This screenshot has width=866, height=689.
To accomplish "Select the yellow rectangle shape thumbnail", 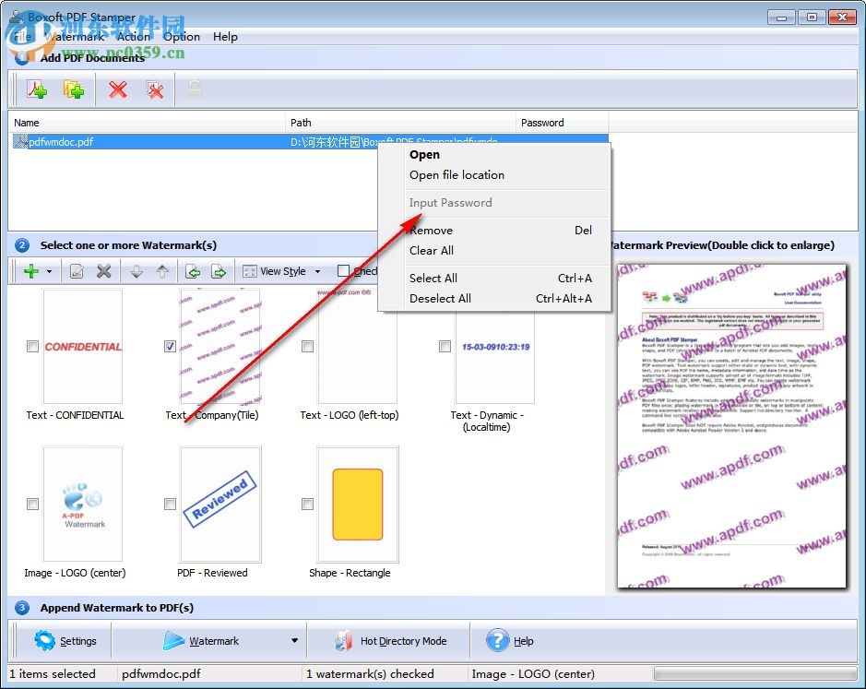I will pyautogui.click(x=358, y=504).
